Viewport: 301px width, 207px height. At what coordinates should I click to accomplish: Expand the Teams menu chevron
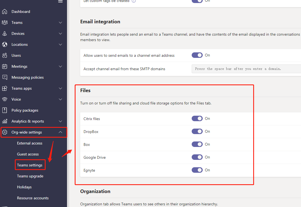[x=60, y=22]
